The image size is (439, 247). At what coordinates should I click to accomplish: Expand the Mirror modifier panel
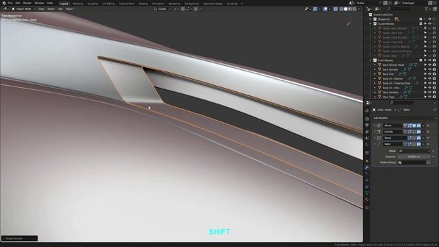click(x=375, y=126)
